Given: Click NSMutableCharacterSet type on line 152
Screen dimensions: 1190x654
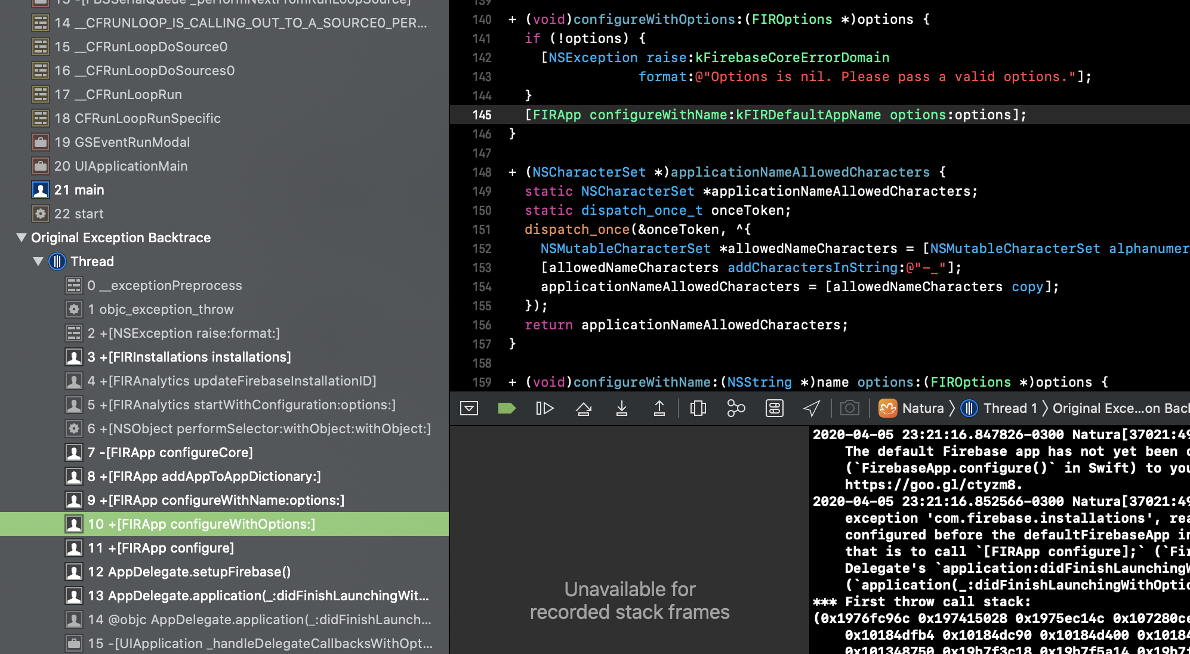Looking at the screenshot, I should (x=625, y=248).
